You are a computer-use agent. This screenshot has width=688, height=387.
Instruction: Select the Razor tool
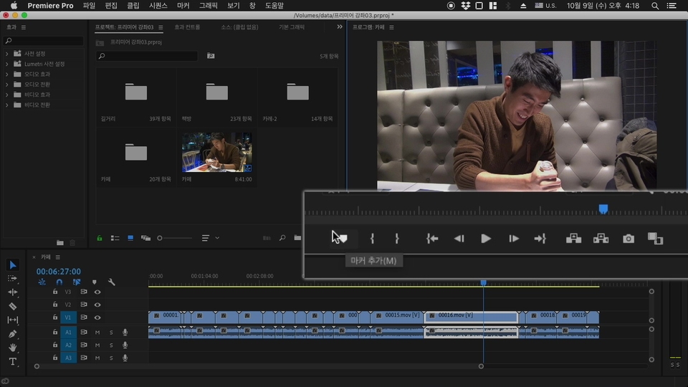[x=13, y=306]
